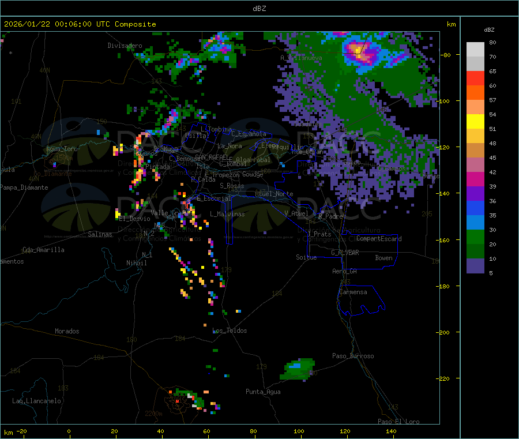Image resolution: width=519 pixels, height=439 pixels.
Task: Click the light blue 30-35 dBZ legend band
Action: click(475, 223)
